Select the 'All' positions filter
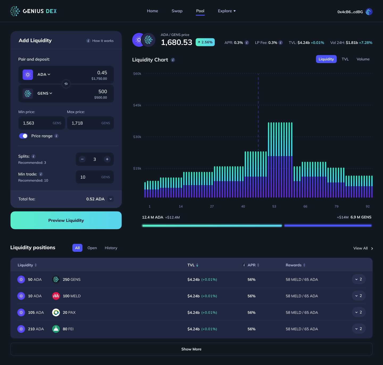 pos(77,248)
